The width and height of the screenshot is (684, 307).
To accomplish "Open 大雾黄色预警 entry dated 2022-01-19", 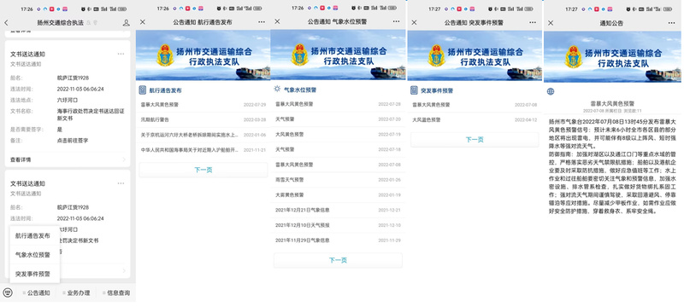I will click(x=338, y=195).
